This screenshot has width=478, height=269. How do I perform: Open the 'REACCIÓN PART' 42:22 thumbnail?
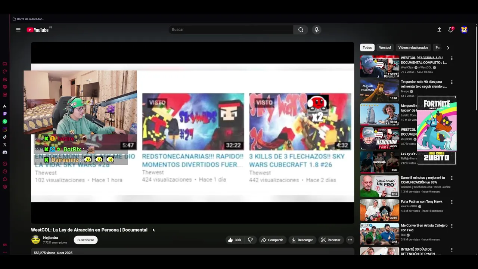[379, 138]
